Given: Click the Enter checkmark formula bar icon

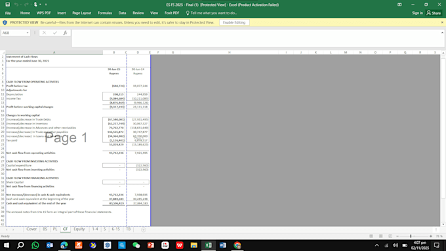Looking at the screenshot, I should 55,33.
